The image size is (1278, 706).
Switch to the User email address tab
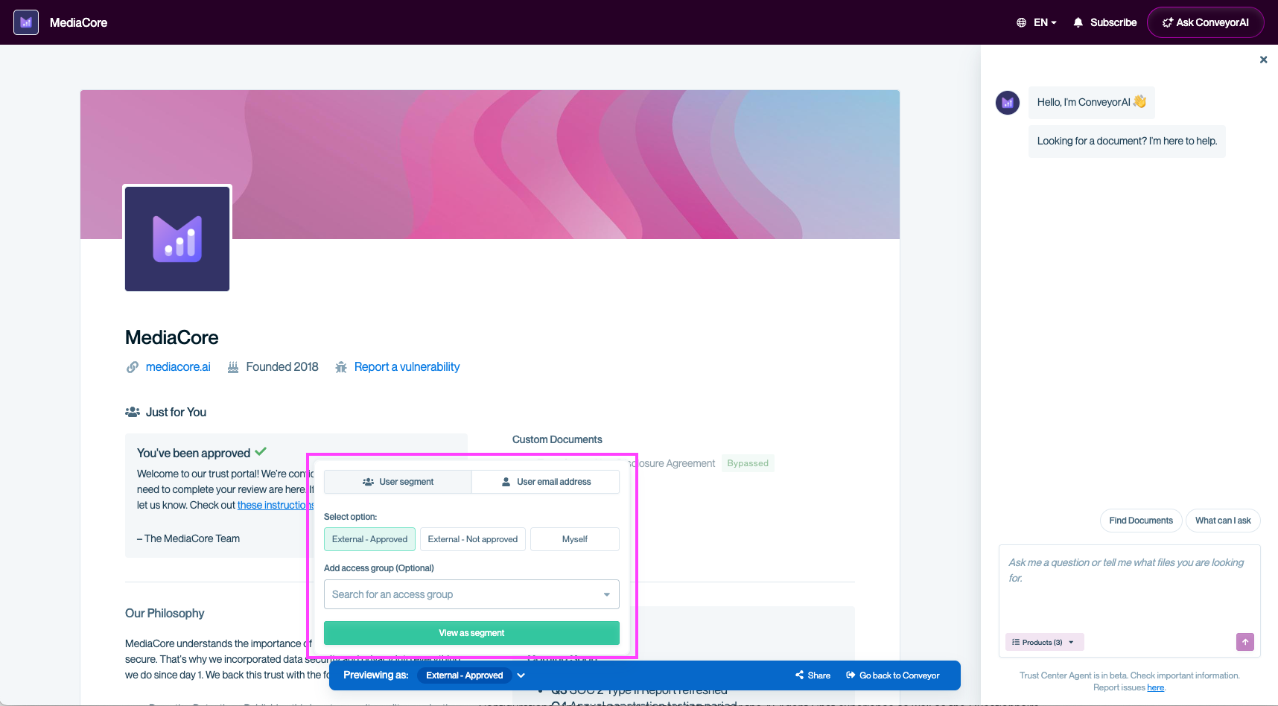[x=545, y=481]
